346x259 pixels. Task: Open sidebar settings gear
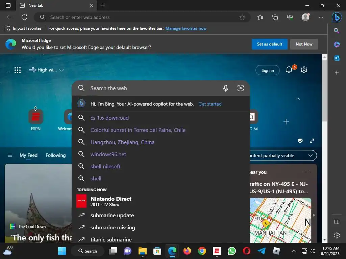pyautogui.click(x=337, y=235)
